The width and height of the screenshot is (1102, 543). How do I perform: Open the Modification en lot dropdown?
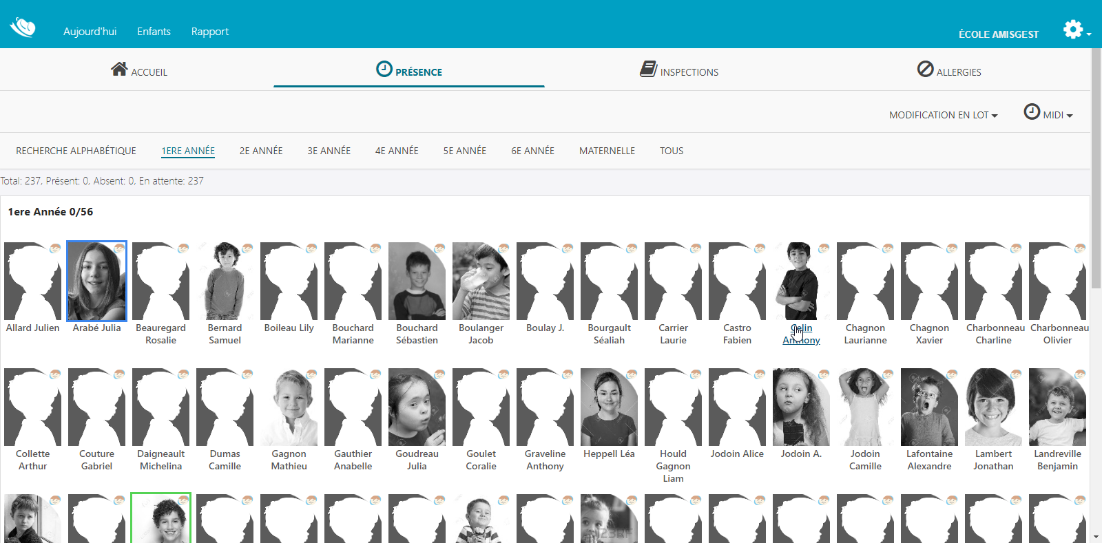943,115
